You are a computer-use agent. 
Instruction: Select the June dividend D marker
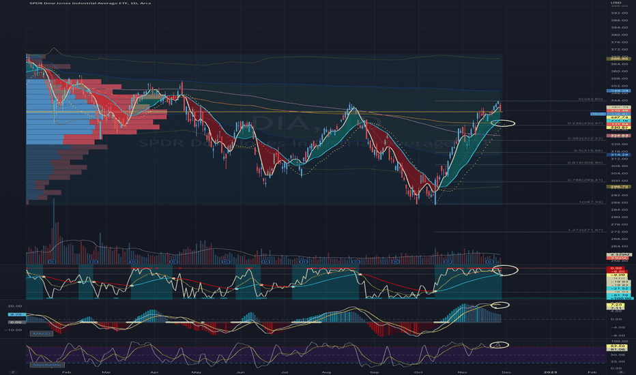(x=265, y=262)
